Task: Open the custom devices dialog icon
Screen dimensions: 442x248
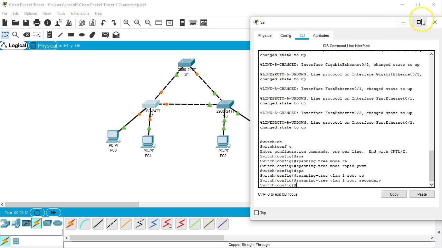Action: (x=170, y=23)
